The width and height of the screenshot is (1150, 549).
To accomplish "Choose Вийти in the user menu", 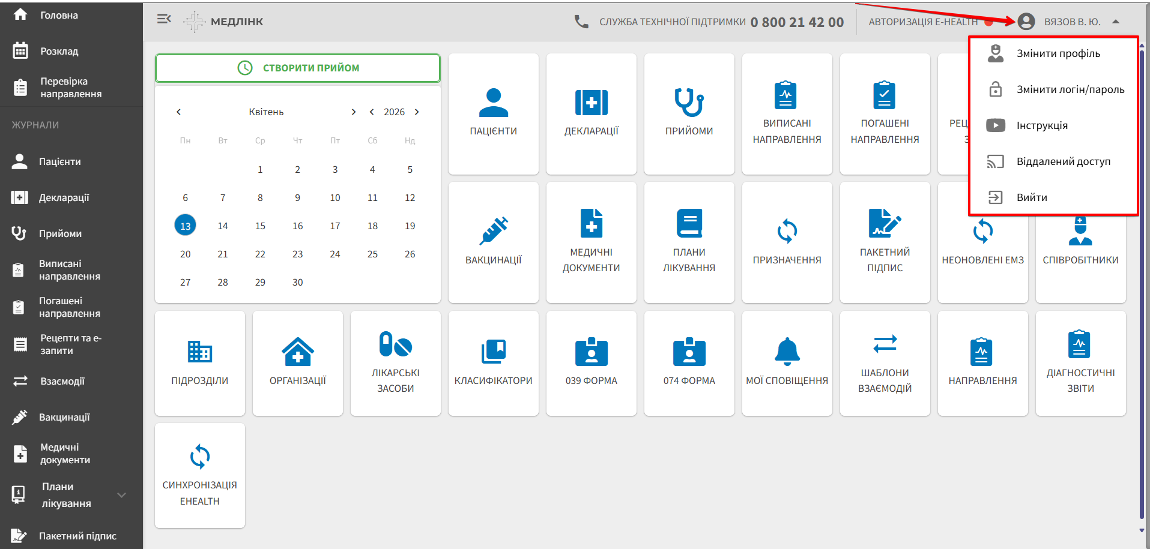I will (1031, 197).
